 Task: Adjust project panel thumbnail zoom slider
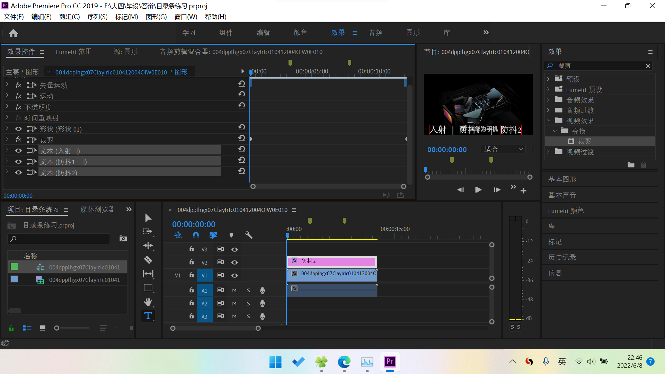coord(57,328)
